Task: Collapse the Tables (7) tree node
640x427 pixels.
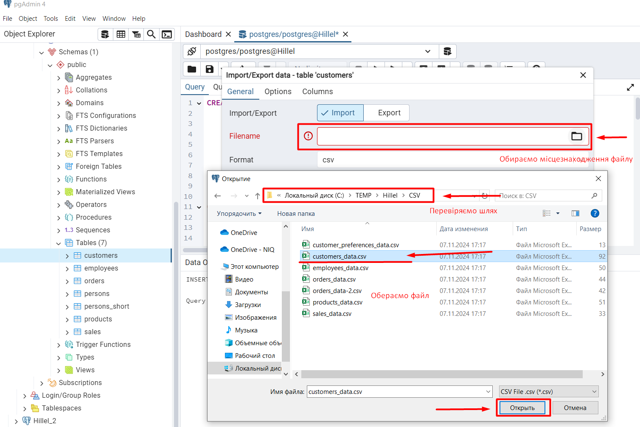Action: [59, 243]
